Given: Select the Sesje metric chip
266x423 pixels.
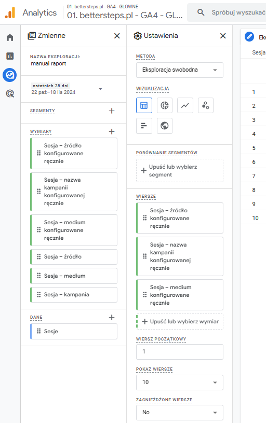Looking at the screenshot, I should 74,331.
